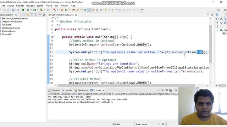Toggle Link with Editor in Project Explorer

pyautogui.click(x=28, y=15)
